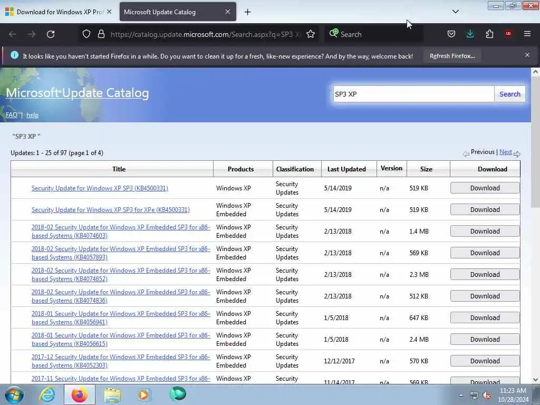Open the Microsoft Update Catalog home link

click(78, 93)
